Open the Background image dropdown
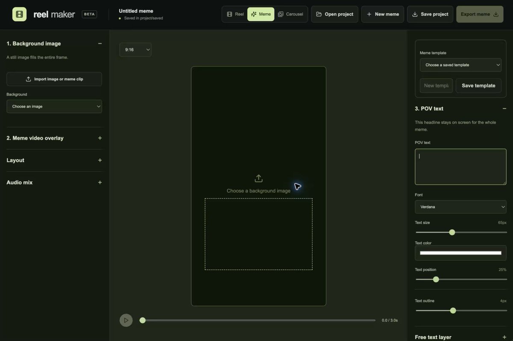The image size is (513, 341). click(54, 106)
